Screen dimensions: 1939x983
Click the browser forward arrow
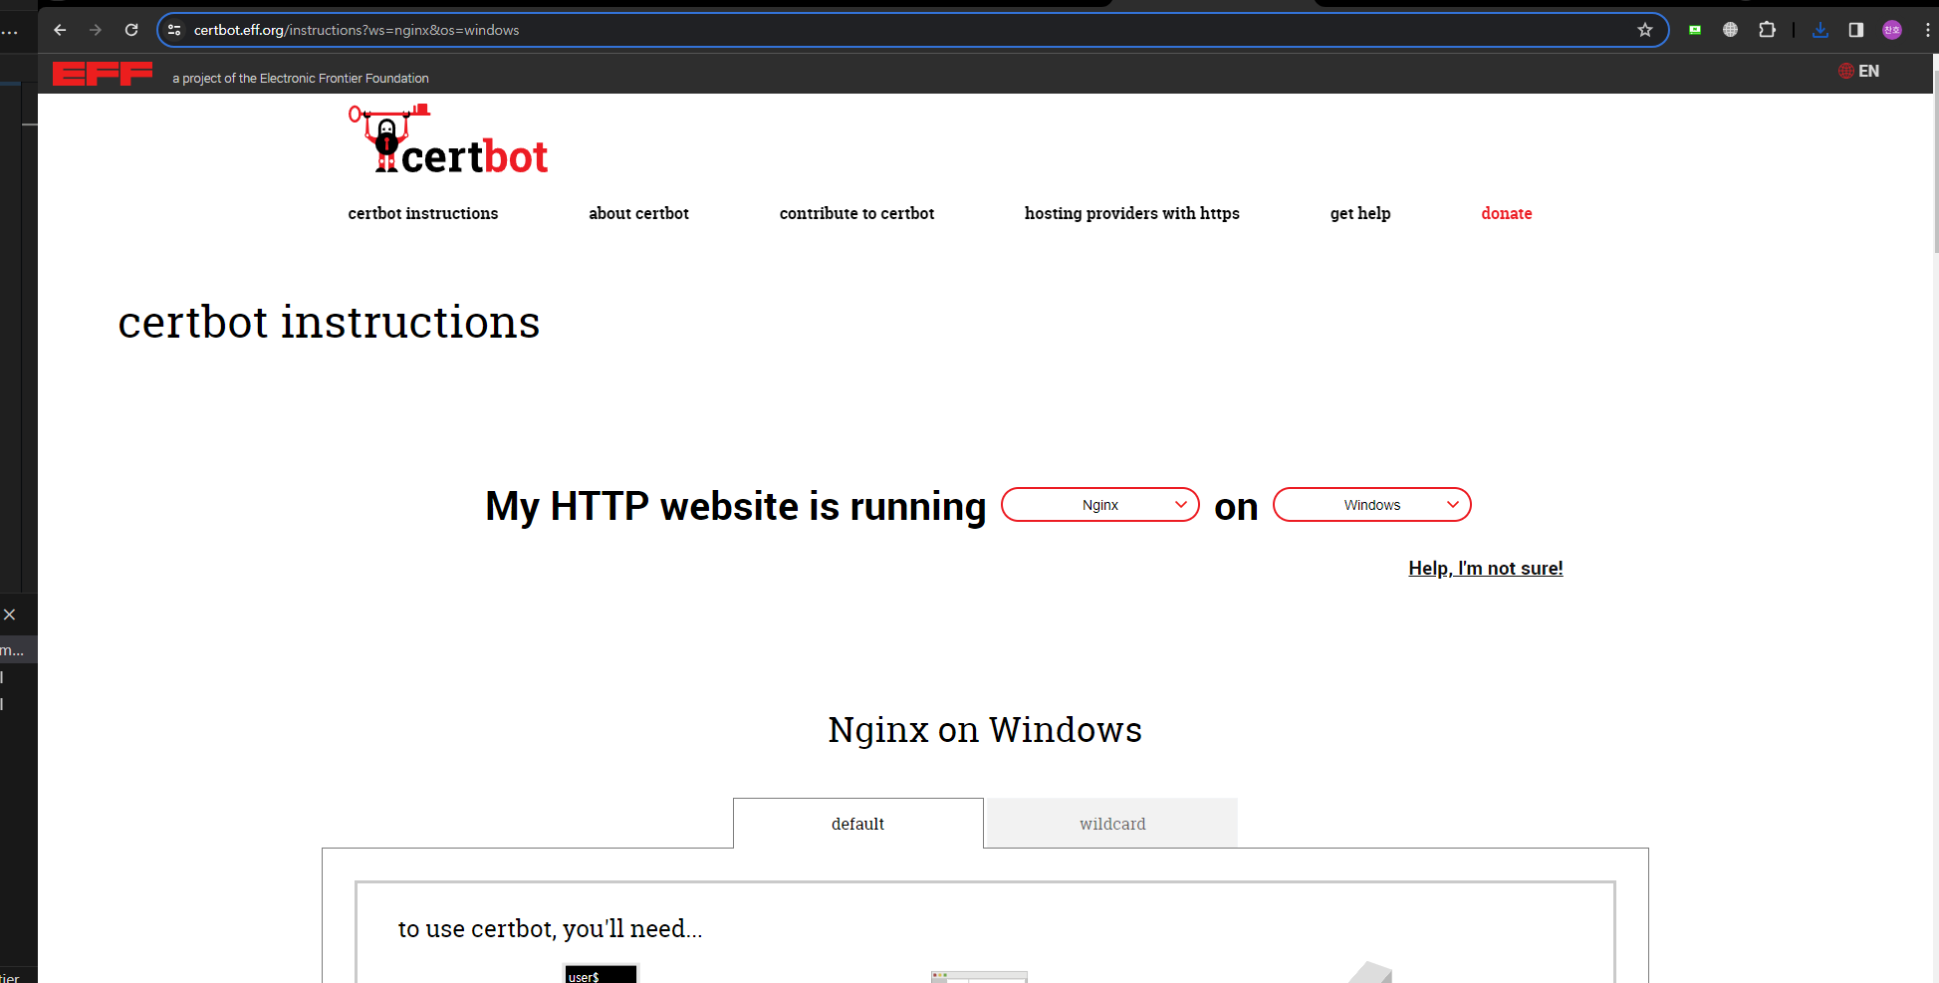click(x=96, y=30)
